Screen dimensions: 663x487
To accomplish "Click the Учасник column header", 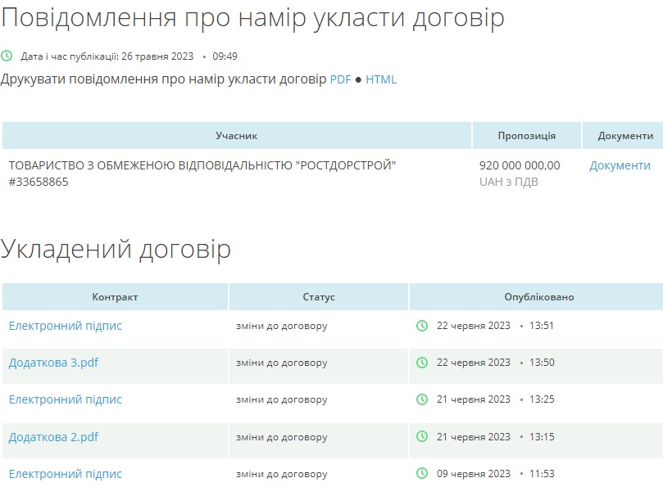I will [x=236, y=136].
